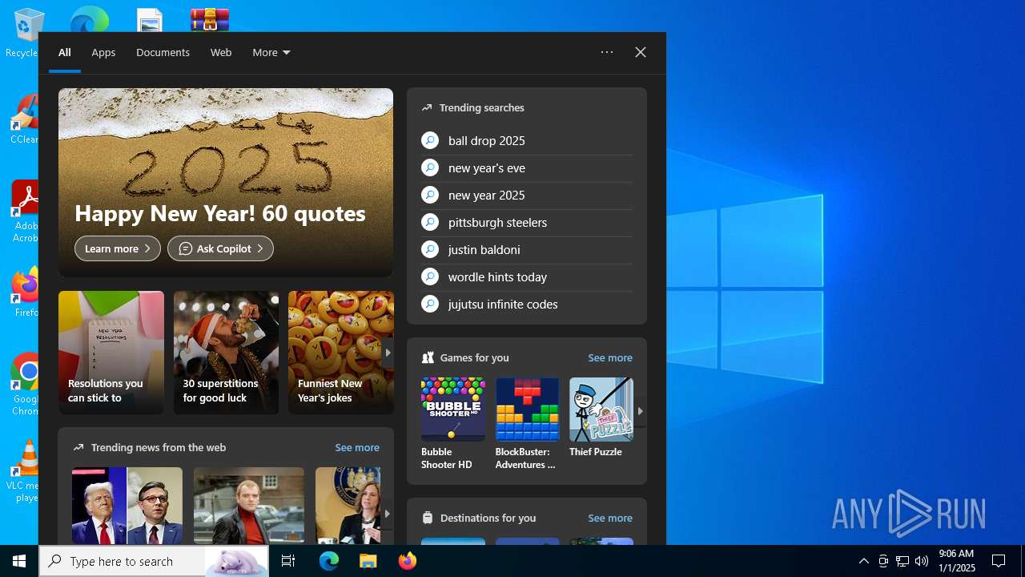Launch Firefox from the taskbar
Screen dimensions: 1025x577
(407, 561)
